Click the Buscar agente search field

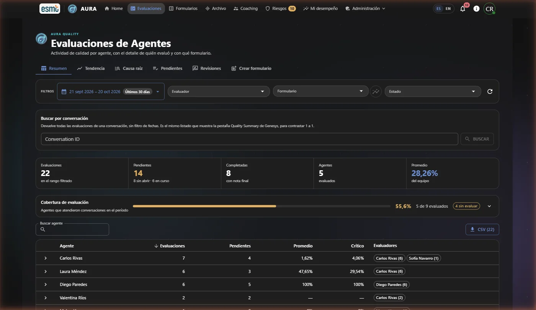pos(72,229)
